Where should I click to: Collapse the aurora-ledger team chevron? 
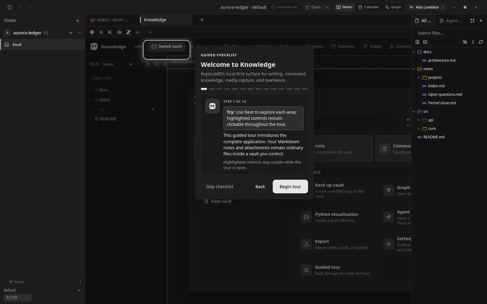[x=79, y=33]
